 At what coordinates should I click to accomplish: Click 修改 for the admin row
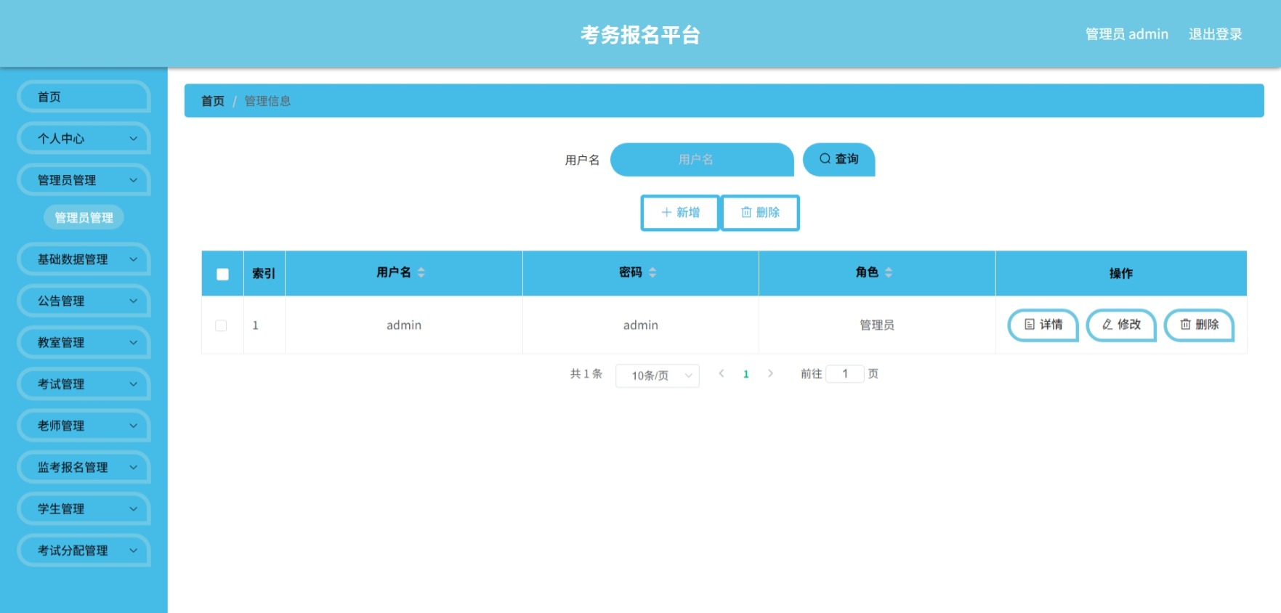click(x=1121, y=325)
